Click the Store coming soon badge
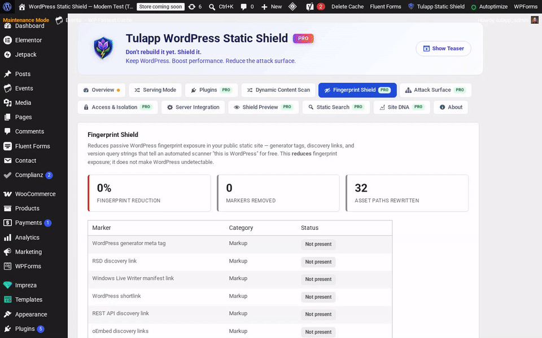The height and width of the screenshot is (338, 542). [160, 7]
